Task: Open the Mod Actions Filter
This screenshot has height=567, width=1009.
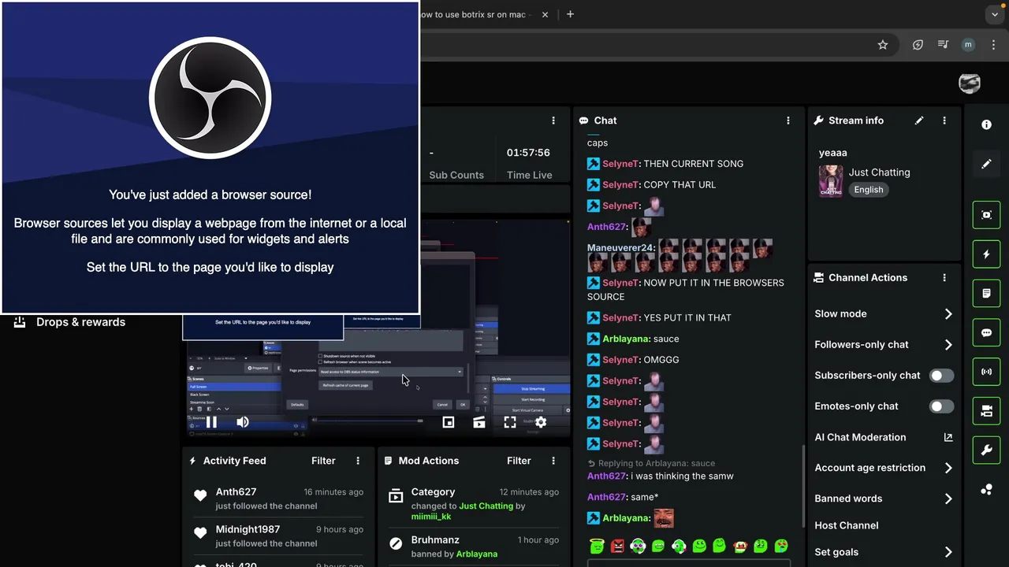Action: (x=519, y=461)
